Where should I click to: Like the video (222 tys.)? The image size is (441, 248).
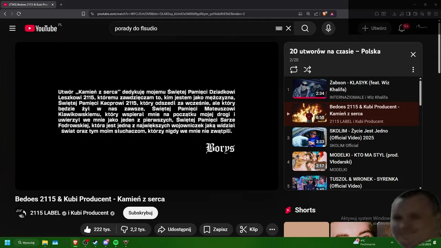coord(98,229)
